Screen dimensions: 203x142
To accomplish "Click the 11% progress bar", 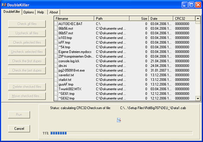I will [x=121, y=133].
